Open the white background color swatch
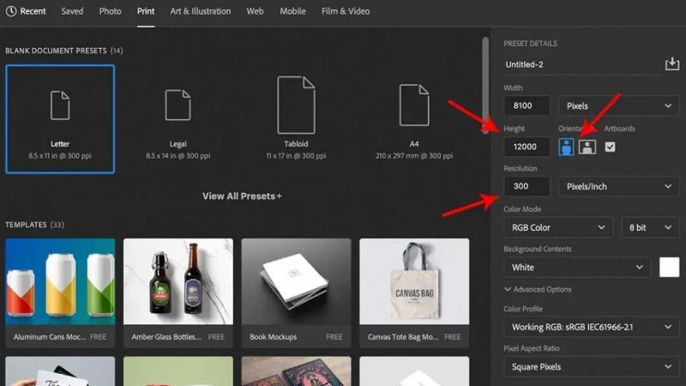The height and width of the screenshot is (386, 686). [669, 268]
